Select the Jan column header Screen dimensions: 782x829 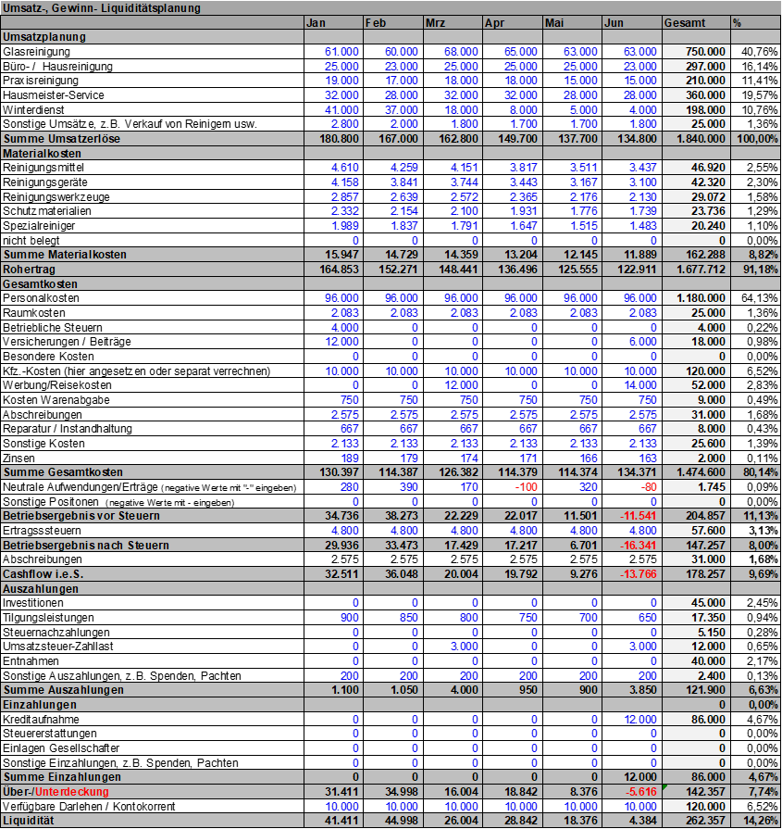tap(332, 22)
